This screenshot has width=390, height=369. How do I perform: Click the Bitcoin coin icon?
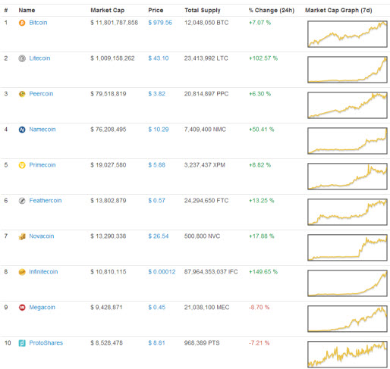click(x=22, y=23)
